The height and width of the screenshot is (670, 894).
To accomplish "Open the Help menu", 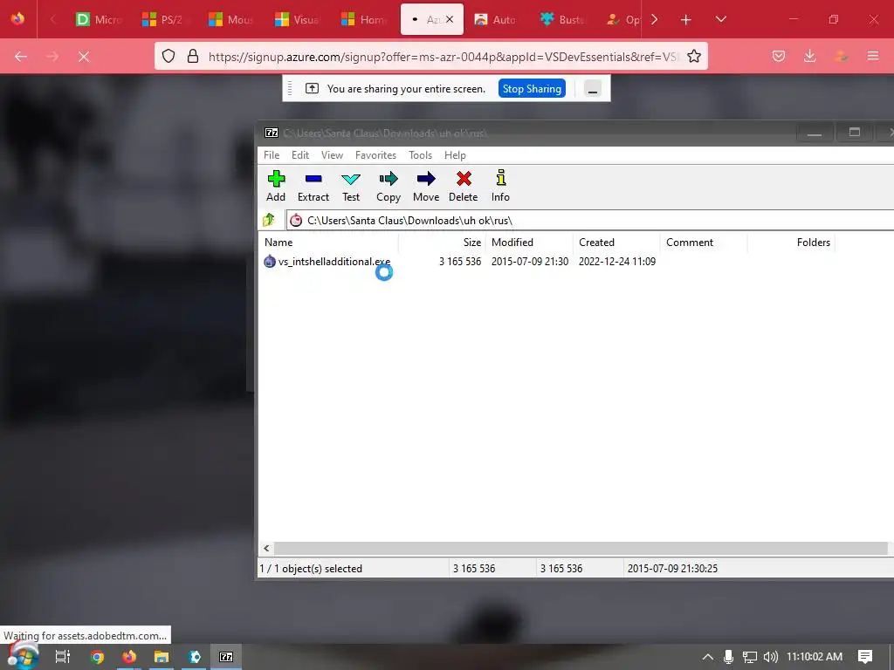I will pos(455,155).
